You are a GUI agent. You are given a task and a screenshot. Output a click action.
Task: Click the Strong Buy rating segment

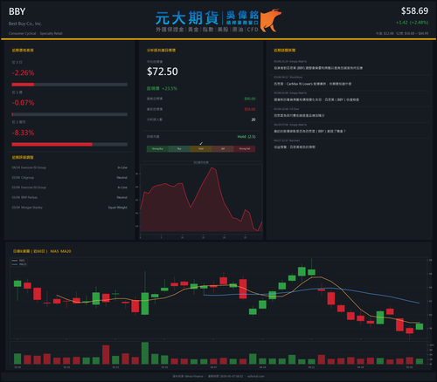tap(157, 149)
